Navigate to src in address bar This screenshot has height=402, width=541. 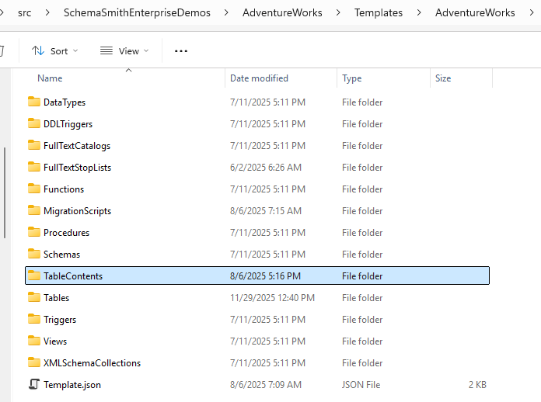[25, 12]
